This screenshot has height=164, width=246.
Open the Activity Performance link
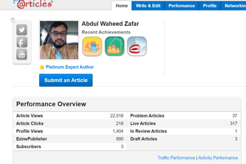point(218,158)
